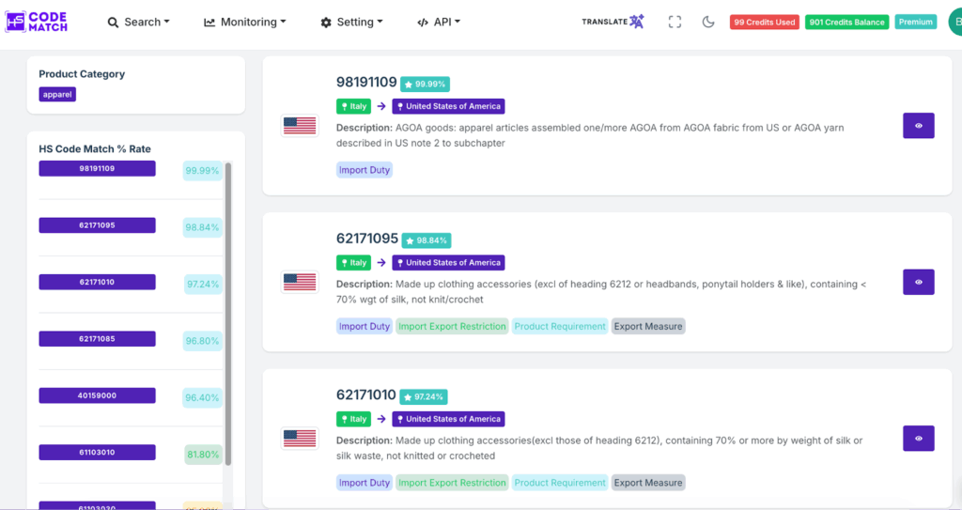The image size is (962, 510).
Task: Click the US flag beside 62171095
Action: [x=300, y=282]
